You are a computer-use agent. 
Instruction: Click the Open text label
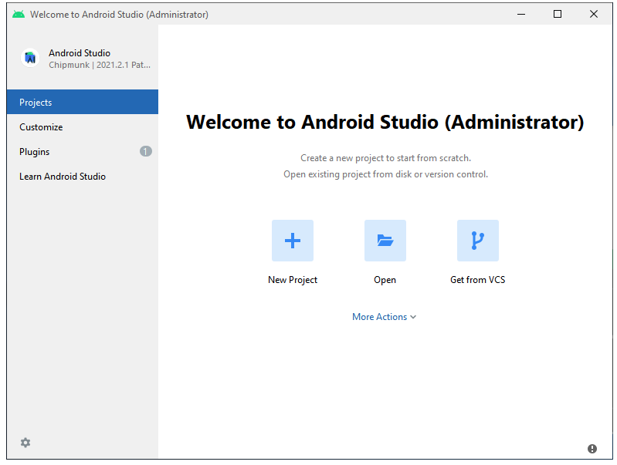(385, 280)
